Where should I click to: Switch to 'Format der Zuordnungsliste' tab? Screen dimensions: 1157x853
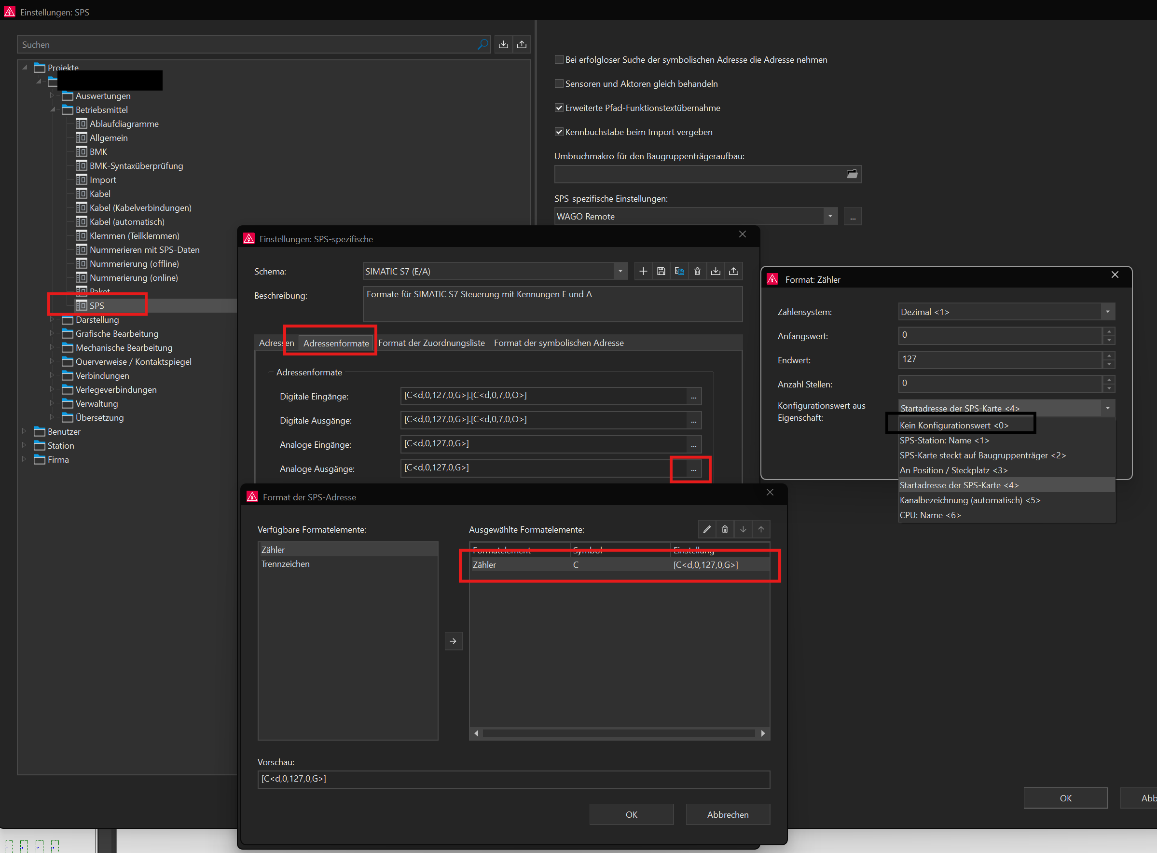[431, 343]
